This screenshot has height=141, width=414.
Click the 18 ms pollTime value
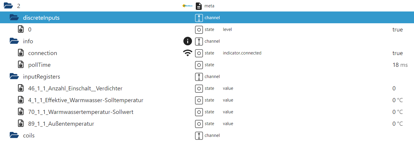(x=400, y=65)
